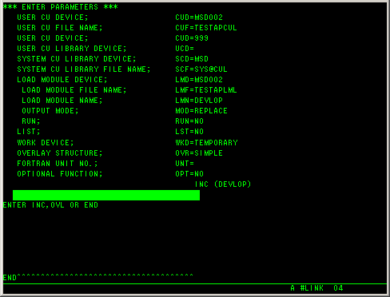Click the green highlighted input field
The image size is (390, 297).
click(x=106, y=195)
